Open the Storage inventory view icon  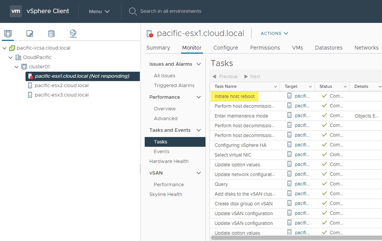click(x=51, y=33)
